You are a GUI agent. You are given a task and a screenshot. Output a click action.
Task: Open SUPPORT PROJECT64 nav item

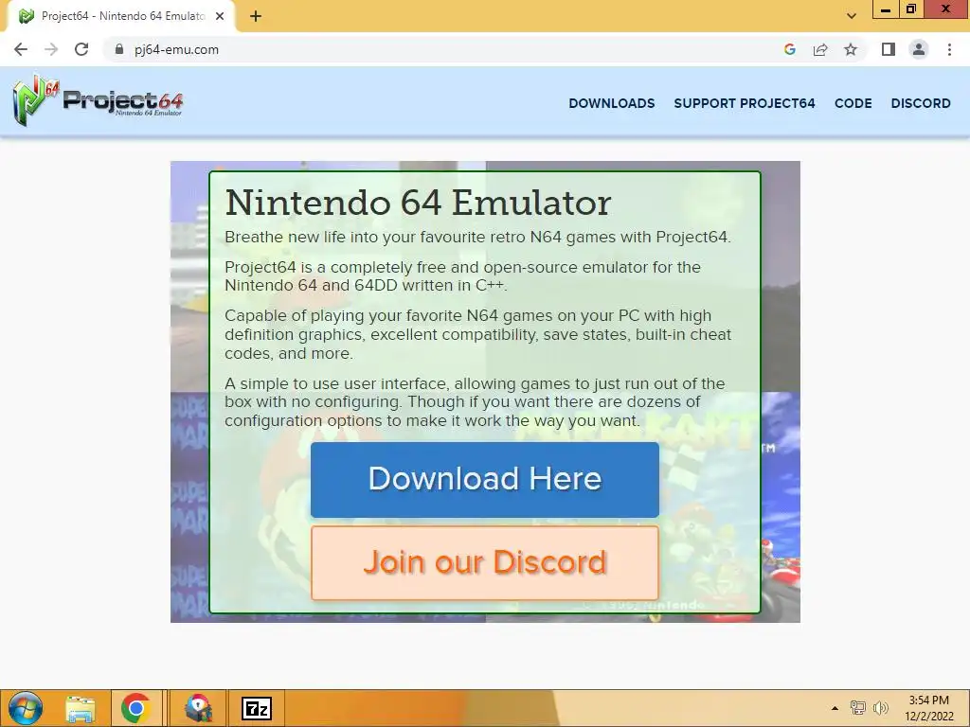745,103
